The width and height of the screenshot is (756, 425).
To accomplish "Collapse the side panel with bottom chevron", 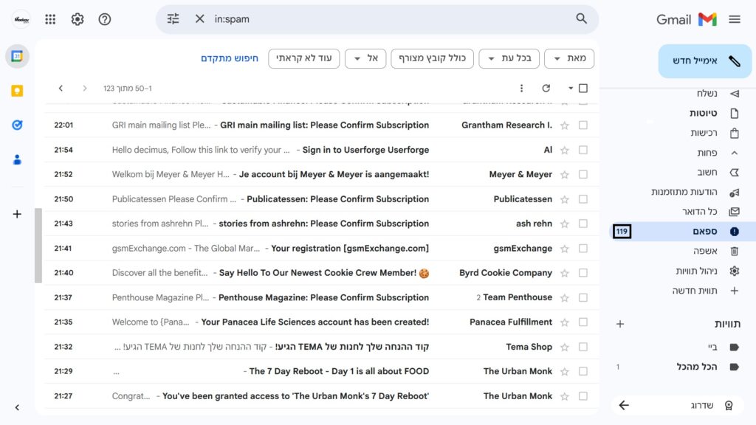I will pyautogui.click(x=17, y=407).
